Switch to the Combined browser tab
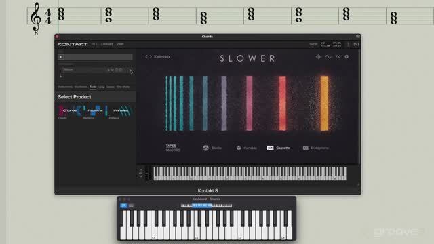This screenshot has width=434, height=244. [x=81, y=87]
